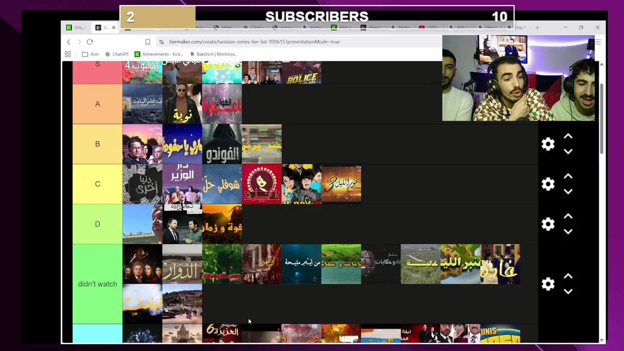
Task: Select supermarket aisle thumbnail in B tier
Action: point(262,144)
